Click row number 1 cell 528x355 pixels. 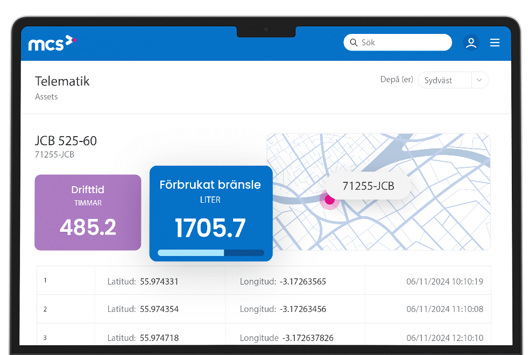(x=66, y=280)
